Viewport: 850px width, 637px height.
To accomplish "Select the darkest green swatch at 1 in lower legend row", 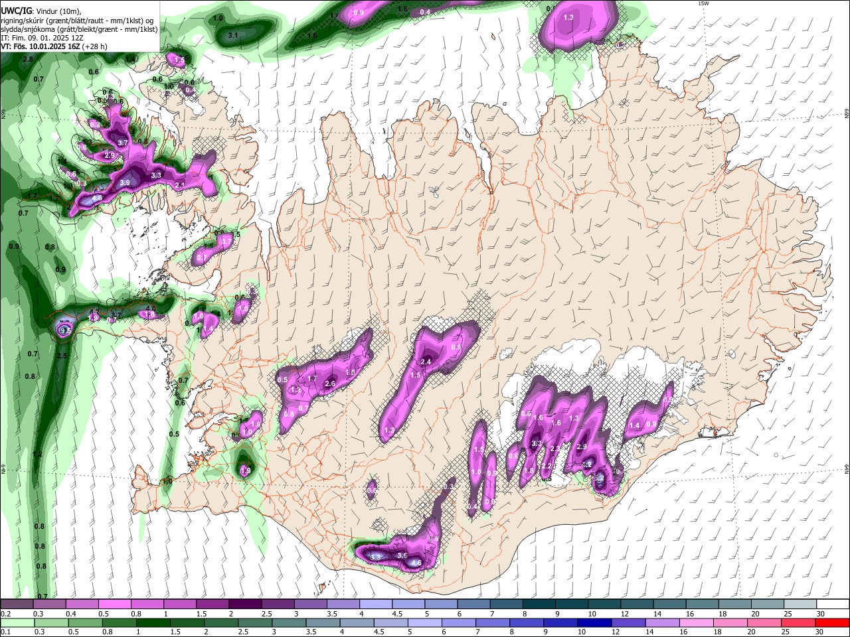I will tap(153, 623).
